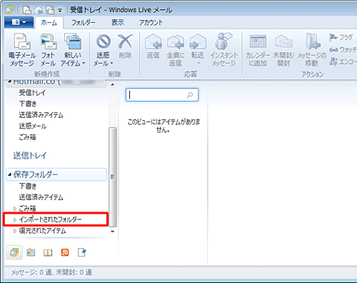Click send/receive quick access icon
The height and width of the screenshot is (283, 357).
50,10
